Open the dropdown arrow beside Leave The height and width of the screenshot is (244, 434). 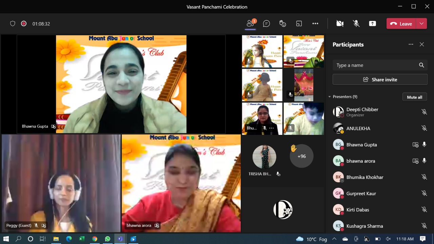(x=421, y=23)
